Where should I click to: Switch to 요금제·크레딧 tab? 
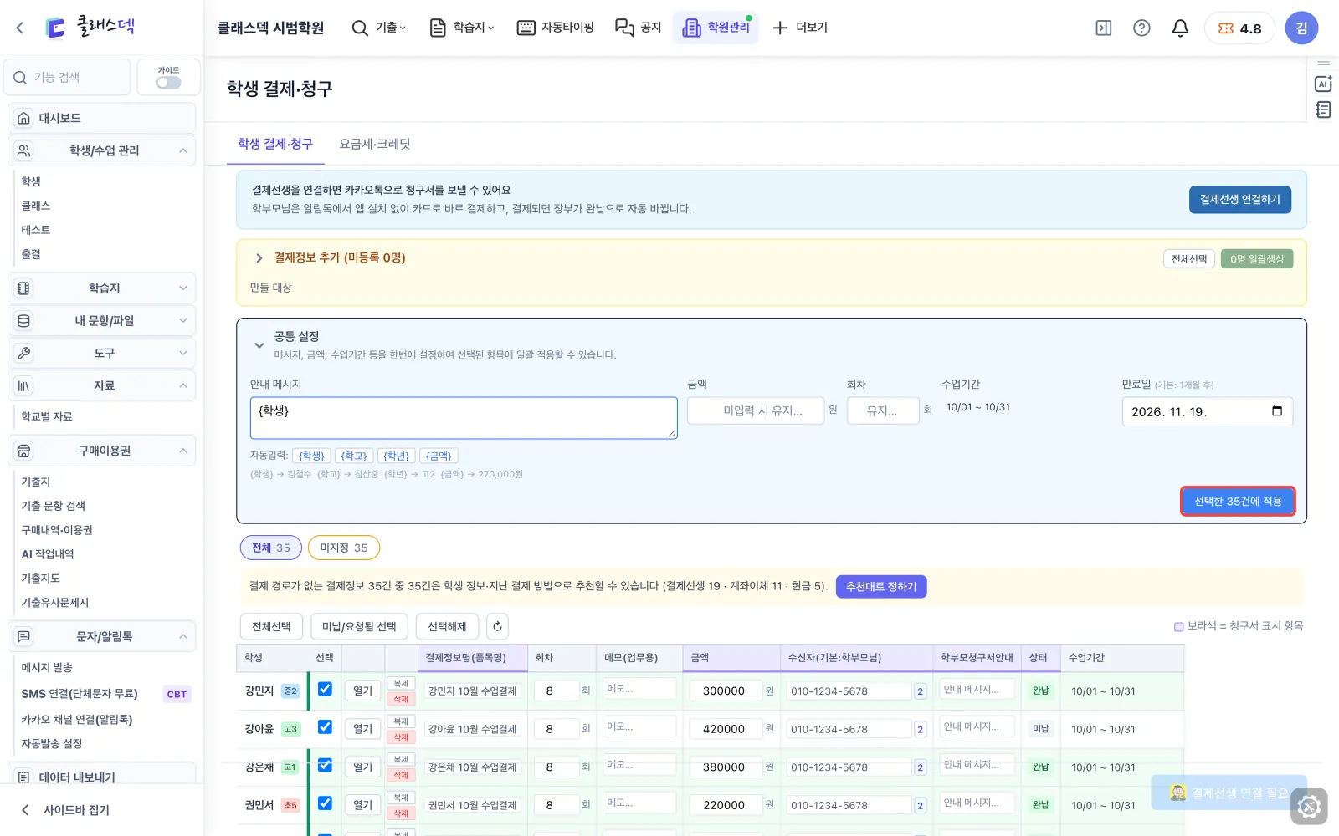coord(374,144)
